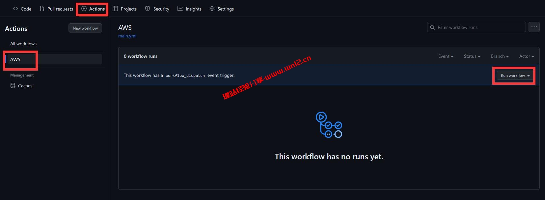The width and height of the screenshot is (545, 200).
Task: Click the Security shield icon
Action: pos(148,9)
